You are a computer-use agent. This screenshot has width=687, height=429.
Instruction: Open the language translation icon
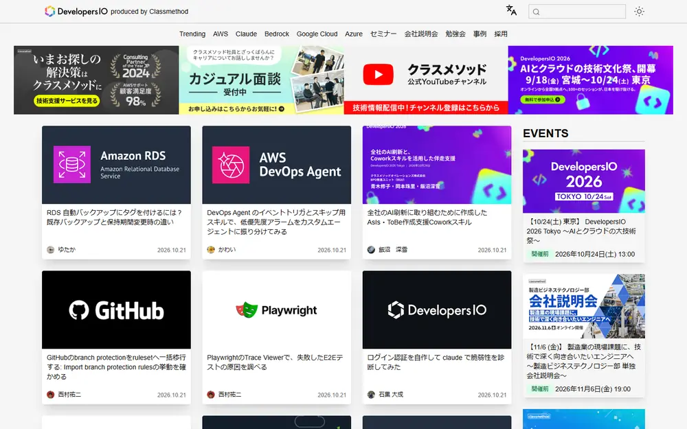pyautogui.click(x=511, y=10)
